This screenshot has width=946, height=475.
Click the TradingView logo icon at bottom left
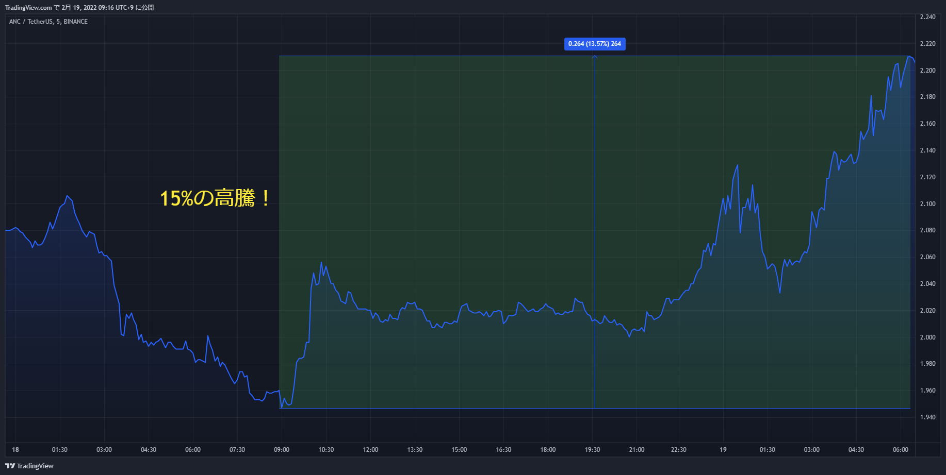point(10,466)
